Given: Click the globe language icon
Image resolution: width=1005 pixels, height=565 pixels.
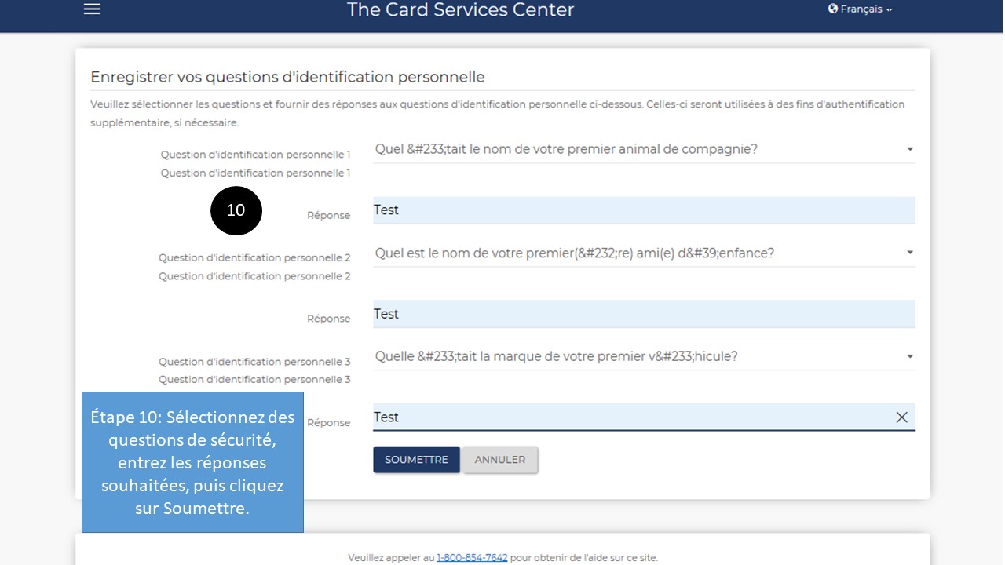Looking at the screenshot, I should [x=833, y=9].
